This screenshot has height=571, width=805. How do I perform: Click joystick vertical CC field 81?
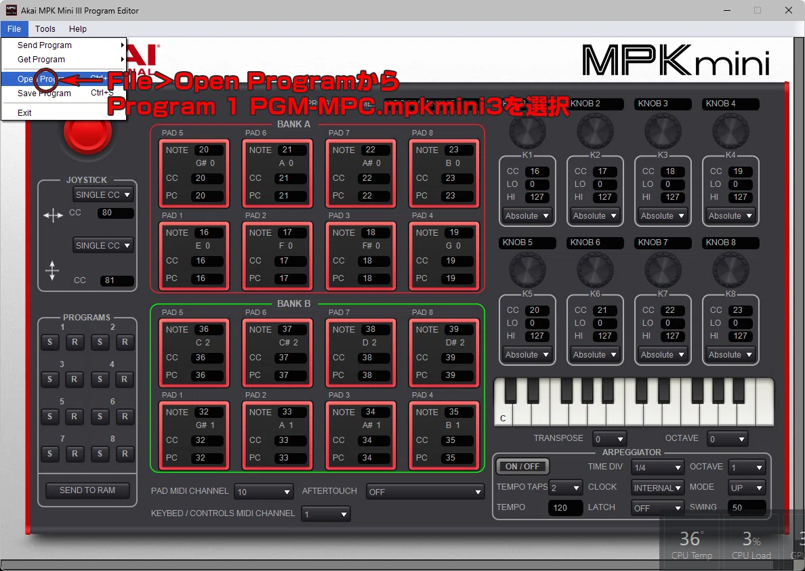tap(117, 280)
